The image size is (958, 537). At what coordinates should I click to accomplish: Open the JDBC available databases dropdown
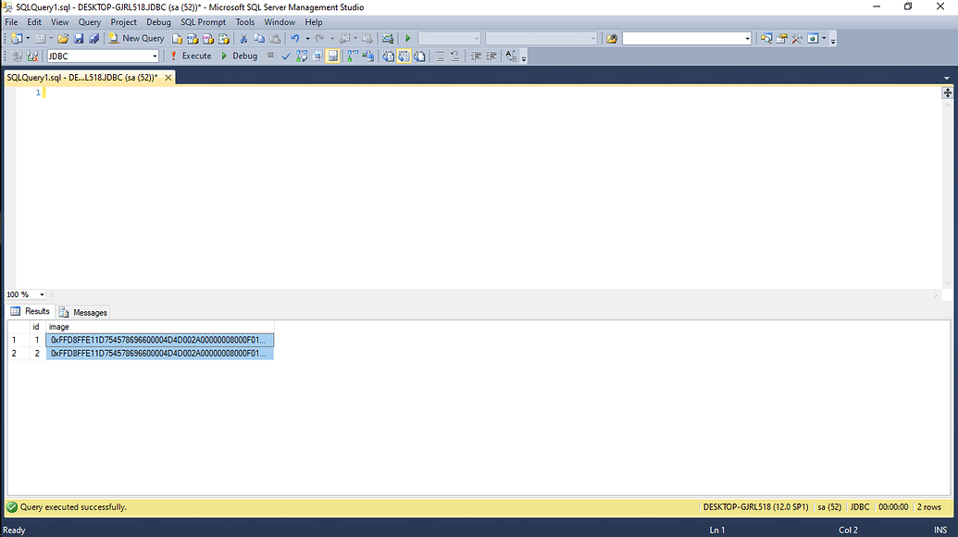pyautogui.click(x=156, y=56)
